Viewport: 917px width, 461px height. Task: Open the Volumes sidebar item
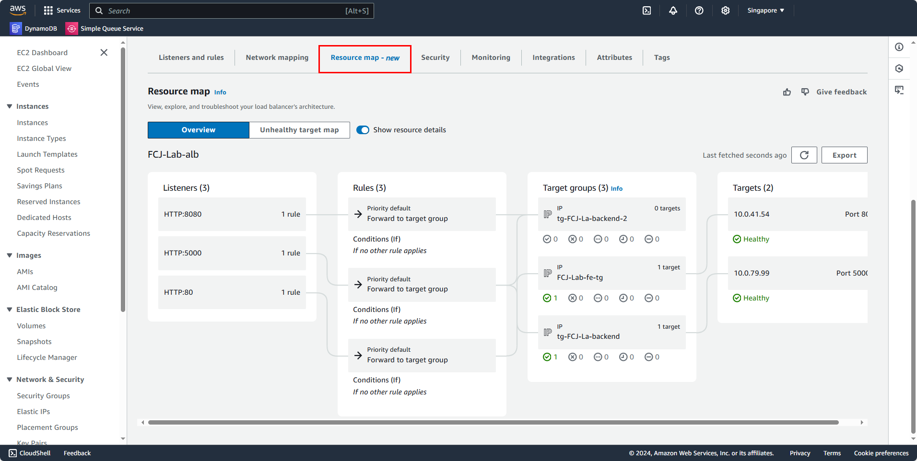(x=31, y=326)
